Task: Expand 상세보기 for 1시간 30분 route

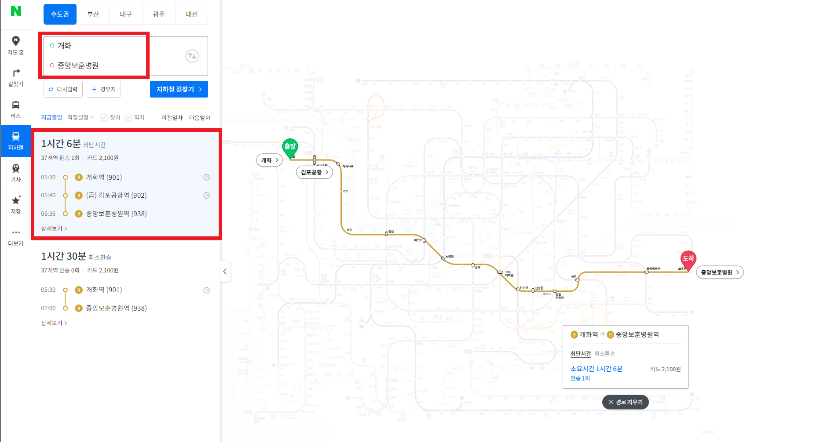Action: click(x=54, y=323)
